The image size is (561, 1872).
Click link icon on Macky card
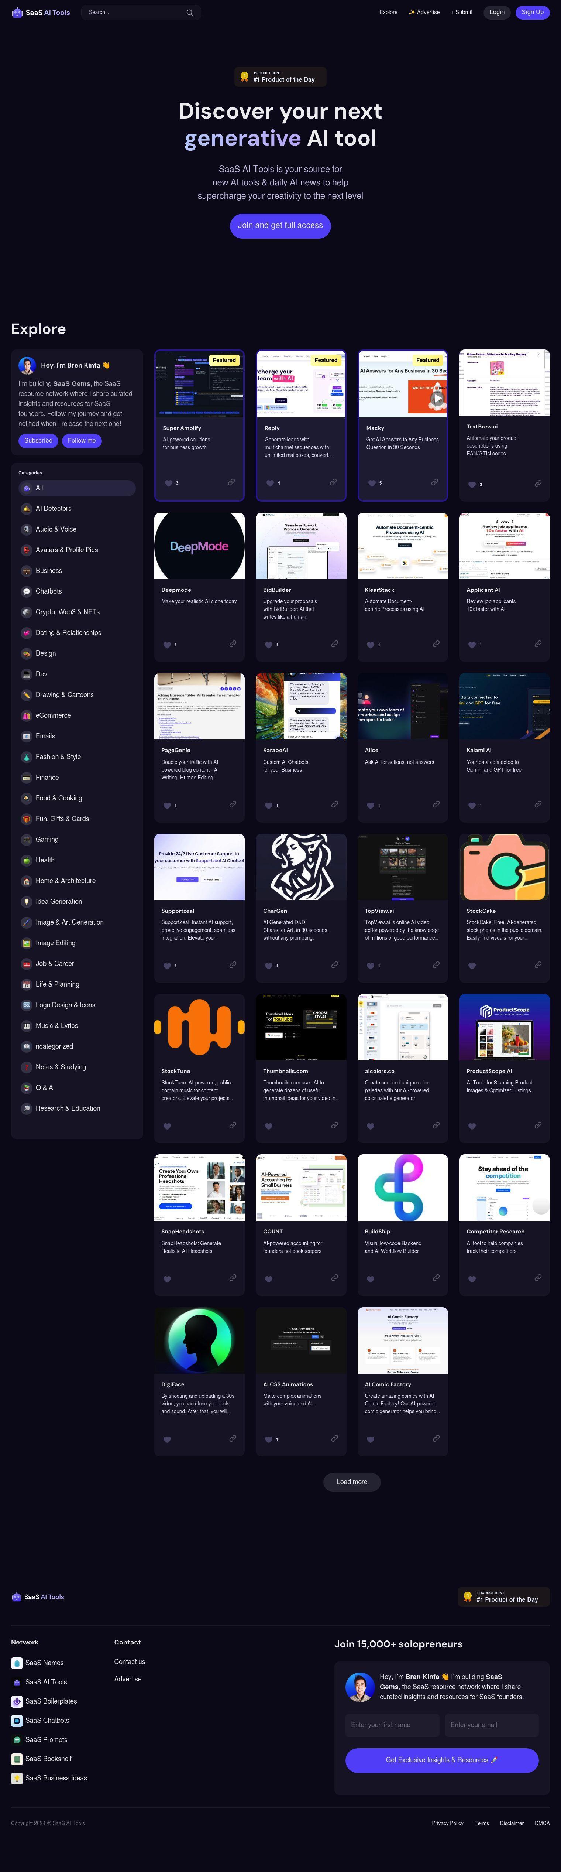pos(434,482)
